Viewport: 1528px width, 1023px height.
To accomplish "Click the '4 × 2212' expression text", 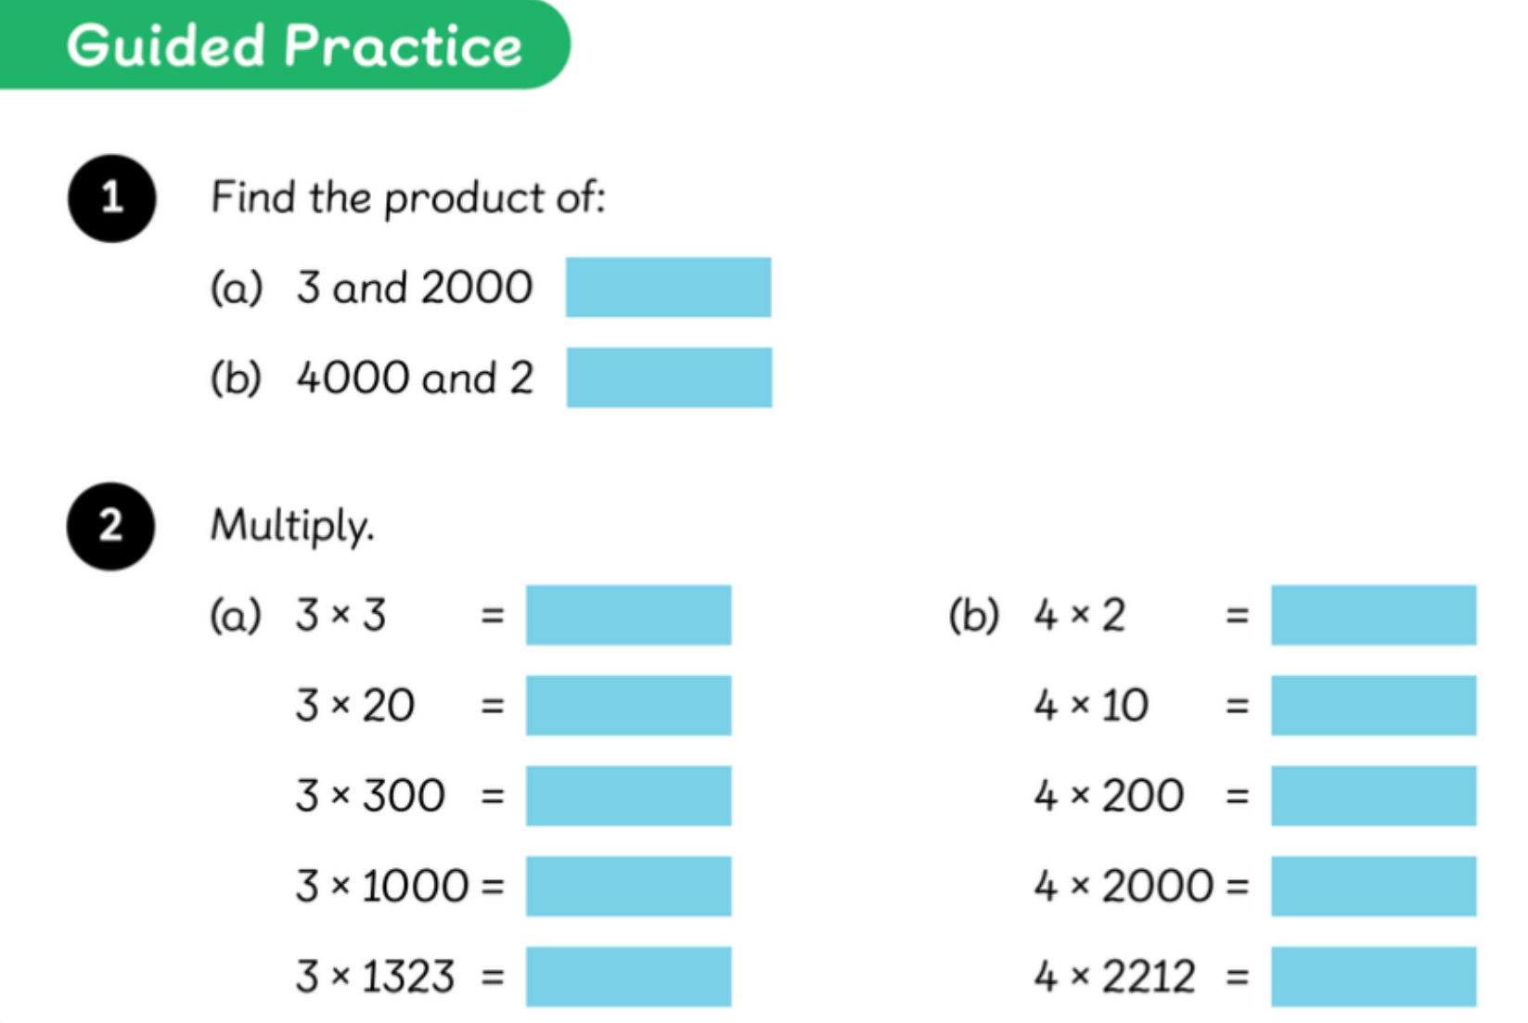I will 1114,977.
